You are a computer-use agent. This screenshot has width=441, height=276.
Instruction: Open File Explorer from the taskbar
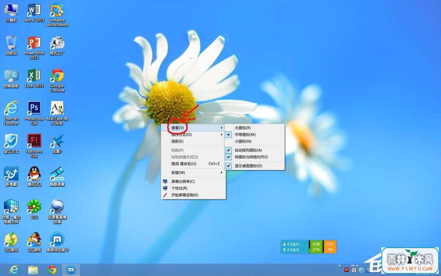[33, 270]
